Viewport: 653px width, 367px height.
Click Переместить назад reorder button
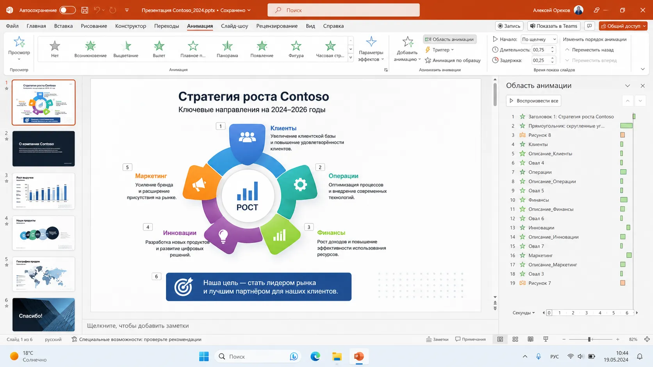(x=589, y=50)
